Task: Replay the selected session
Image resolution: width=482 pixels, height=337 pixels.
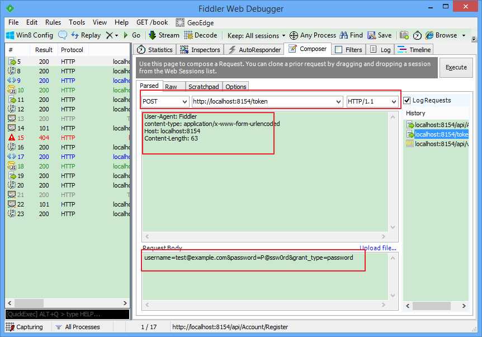Action: click(x=86, y=35)
